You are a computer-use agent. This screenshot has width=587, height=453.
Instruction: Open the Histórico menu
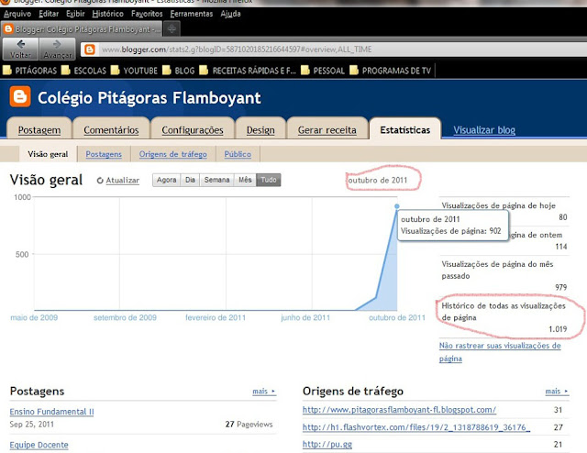108,14
